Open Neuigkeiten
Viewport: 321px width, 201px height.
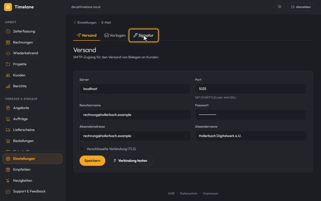click(x=32, y=181)
